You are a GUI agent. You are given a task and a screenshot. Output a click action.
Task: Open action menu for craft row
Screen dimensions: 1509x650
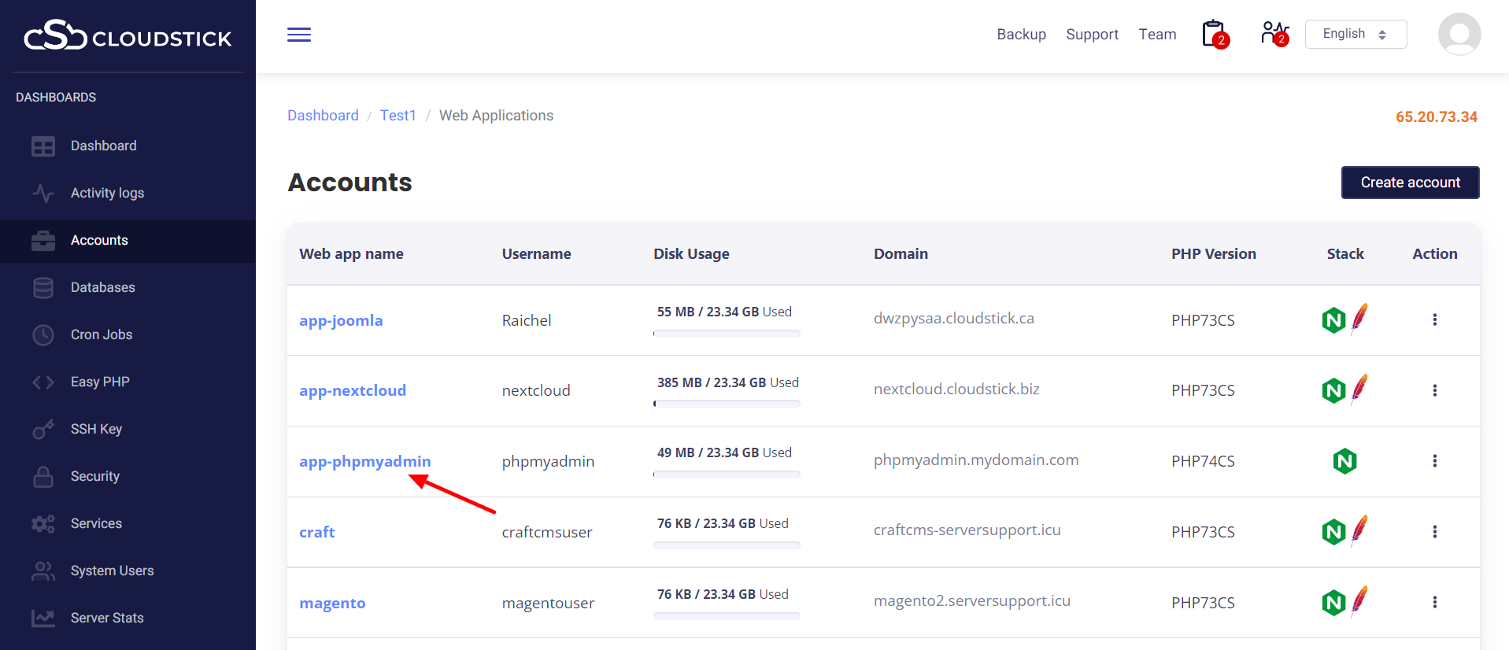coord(1434,532)
